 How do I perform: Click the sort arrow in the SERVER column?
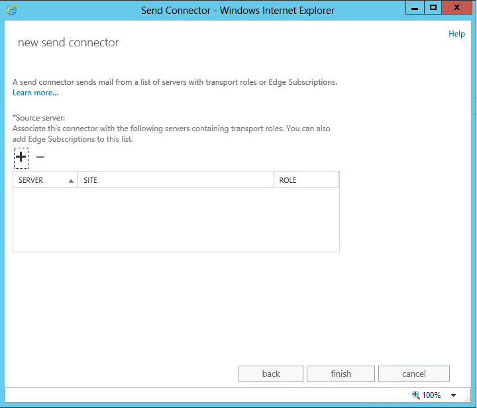pos(71,180)
